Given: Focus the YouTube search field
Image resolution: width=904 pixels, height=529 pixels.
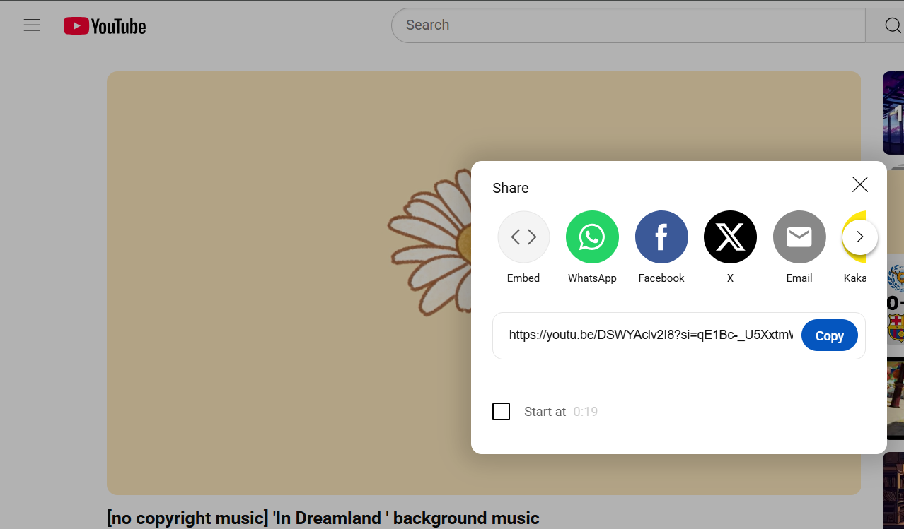Looking at the screenshot, I should [x=628, y=25].
